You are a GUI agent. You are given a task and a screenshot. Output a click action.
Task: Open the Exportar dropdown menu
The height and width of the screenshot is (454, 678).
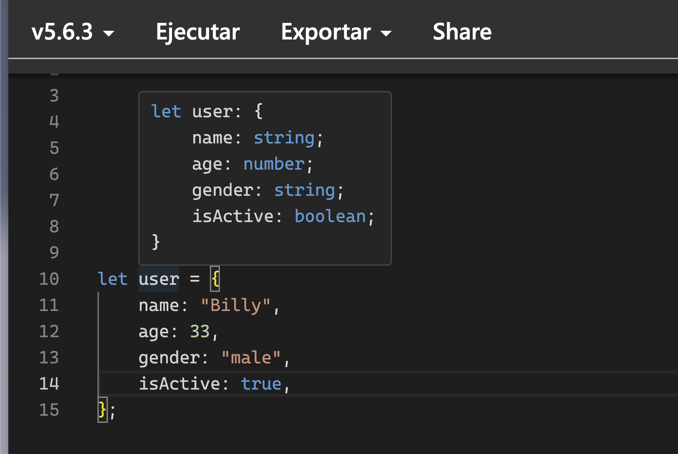(337, 32)
